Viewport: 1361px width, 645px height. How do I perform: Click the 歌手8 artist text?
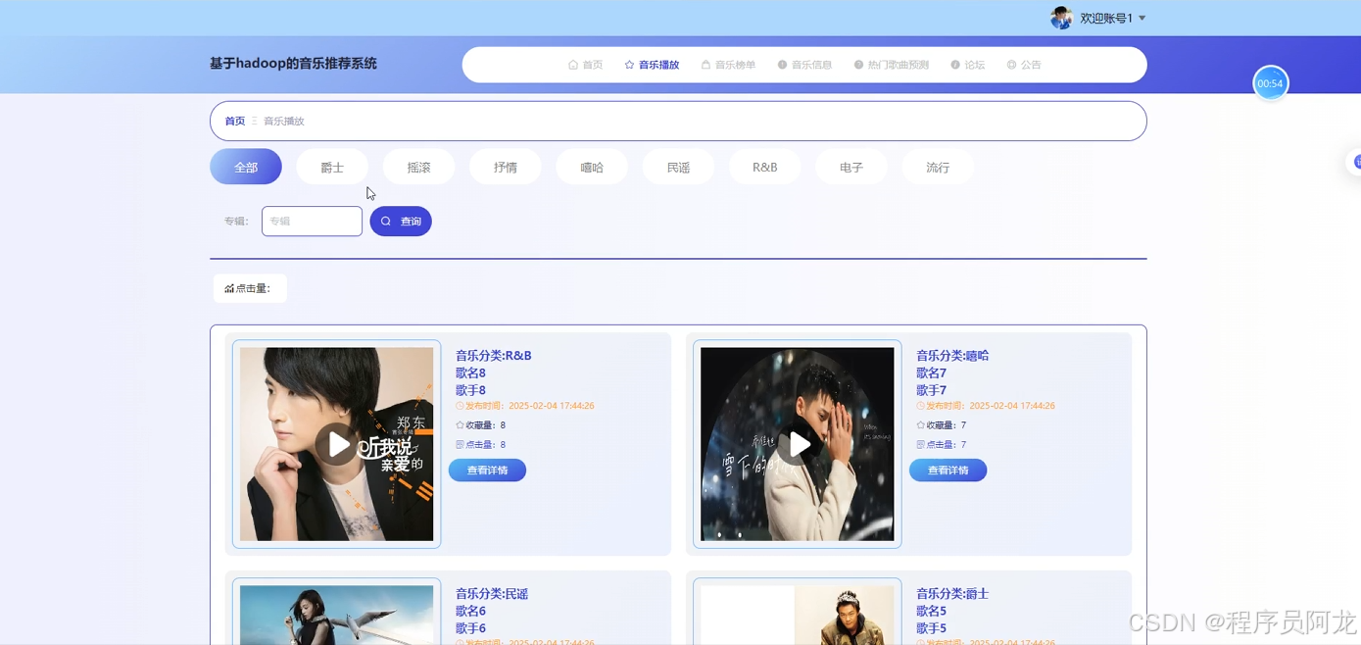(470, 390)
